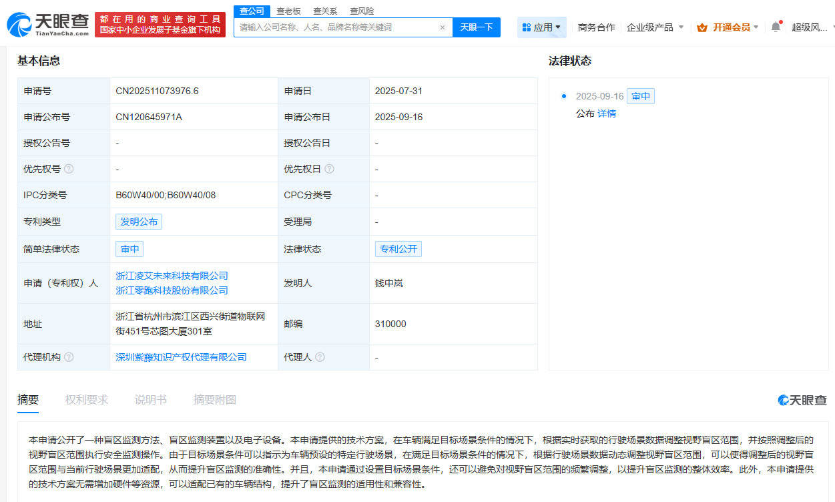The width and height of the screenshot is (835, 502).
Task: Open the 说明书 tab
Action: (151, 400)
